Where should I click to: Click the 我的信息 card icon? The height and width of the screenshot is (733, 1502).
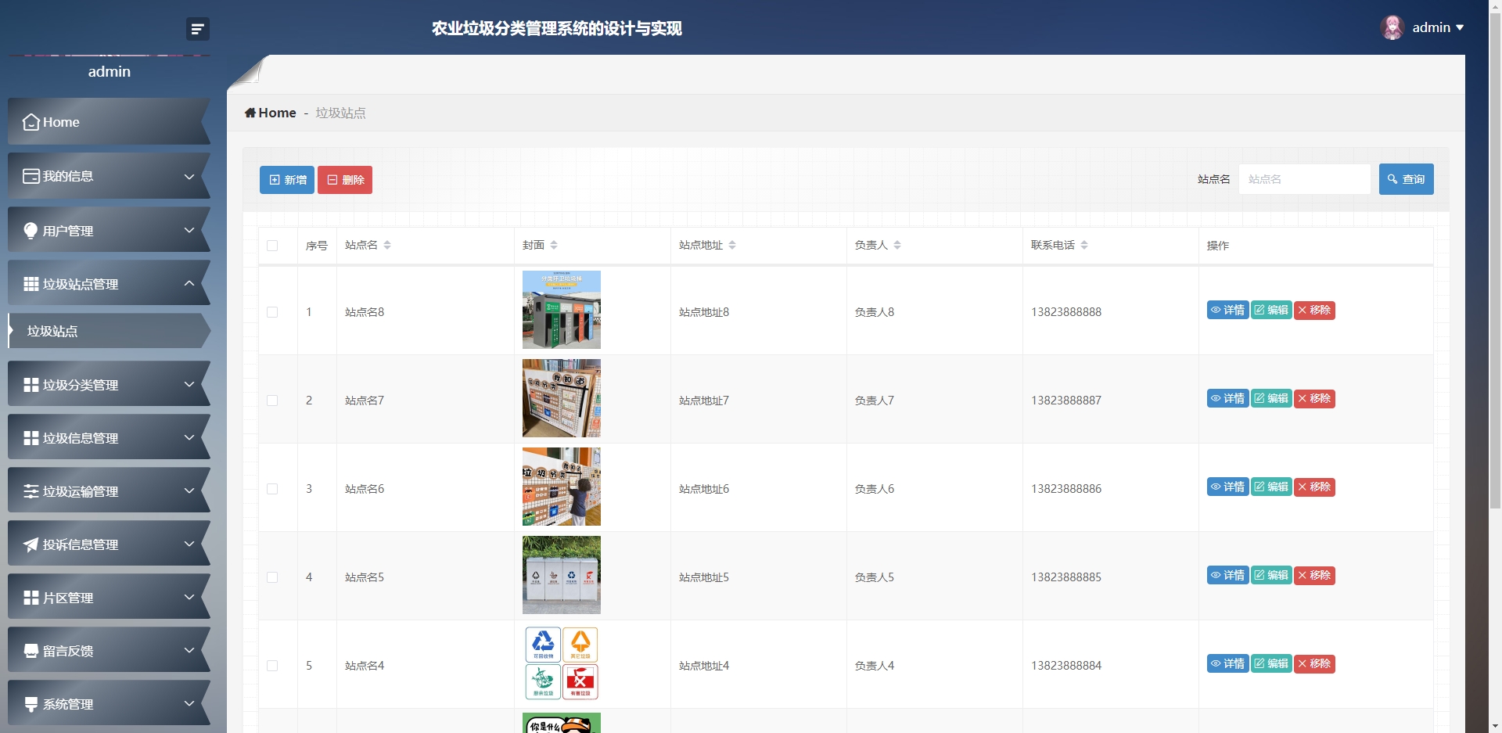pyautogui.click(x=31, y=176)
